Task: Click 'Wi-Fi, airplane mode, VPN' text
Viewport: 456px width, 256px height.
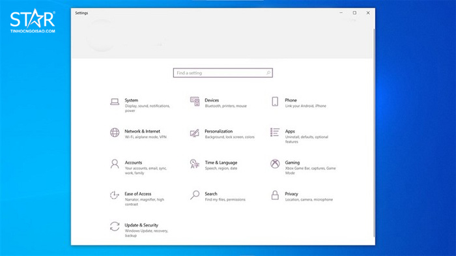Action: click(146, 137)
